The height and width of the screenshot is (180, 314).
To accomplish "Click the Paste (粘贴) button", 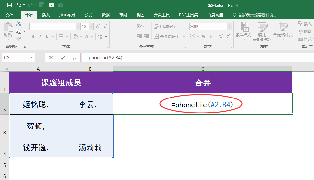I will (8, 30).
